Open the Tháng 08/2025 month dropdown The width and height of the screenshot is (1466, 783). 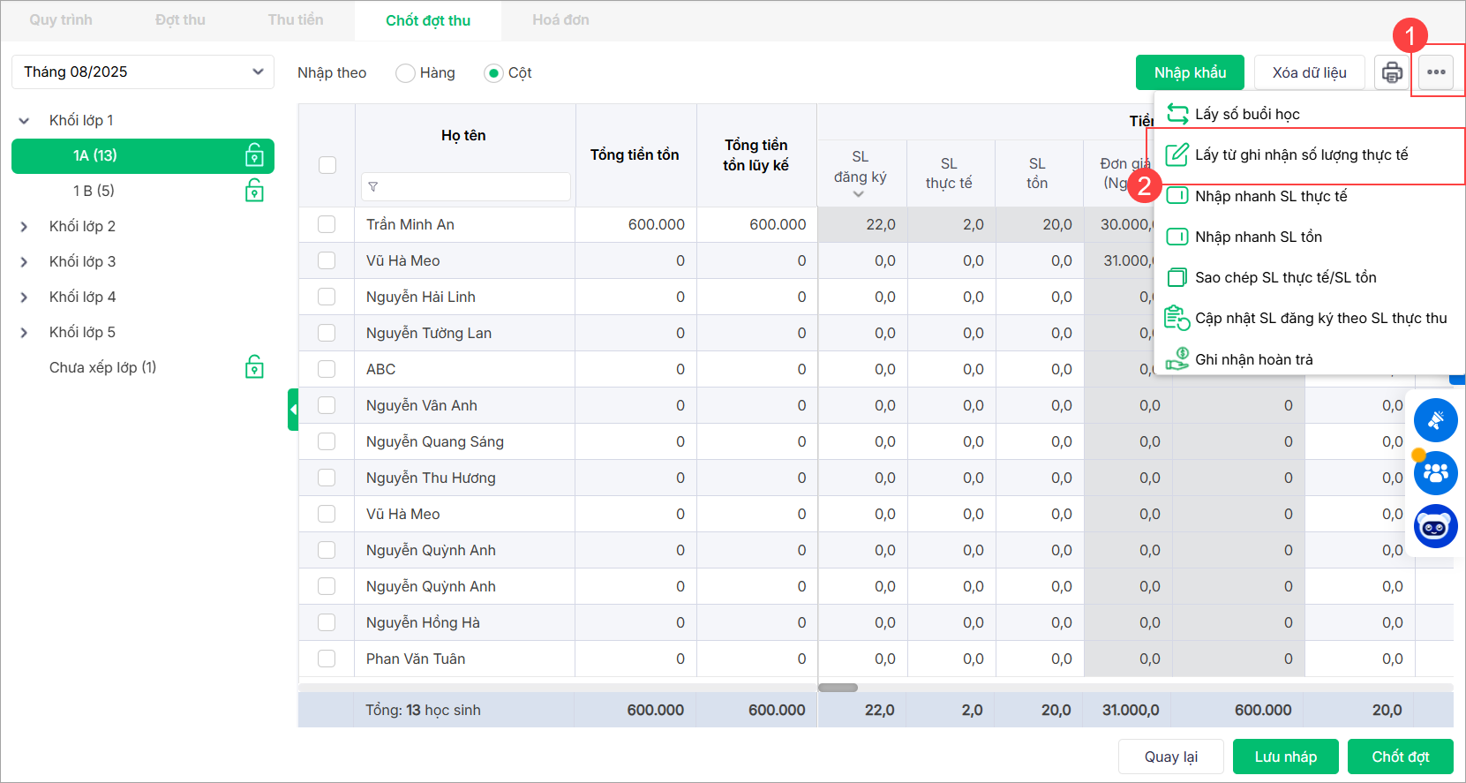point(143,72)
